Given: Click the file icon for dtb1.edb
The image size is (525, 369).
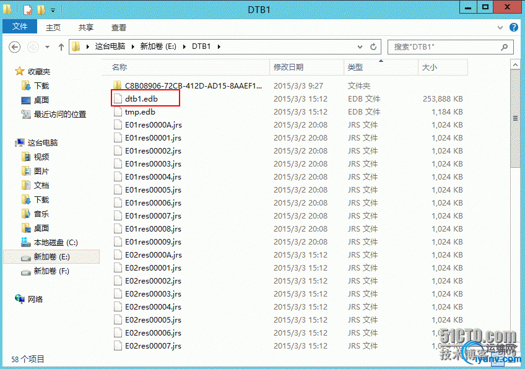Looking at the screenshot, I should pos(118,99).
